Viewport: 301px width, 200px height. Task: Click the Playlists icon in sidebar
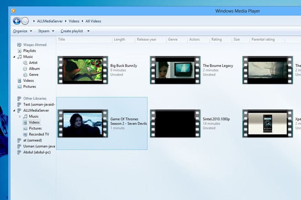20,51
